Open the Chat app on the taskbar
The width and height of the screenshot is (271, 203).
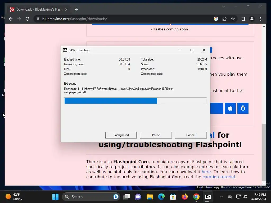[x=138, y=197]
